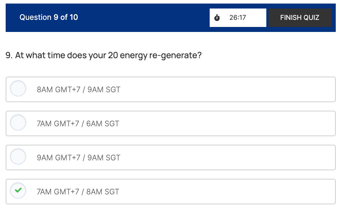340x210 pixels.
Task: Click the '9AM GMT+7 / 9AM SGT' answer text
Action: 78,158
